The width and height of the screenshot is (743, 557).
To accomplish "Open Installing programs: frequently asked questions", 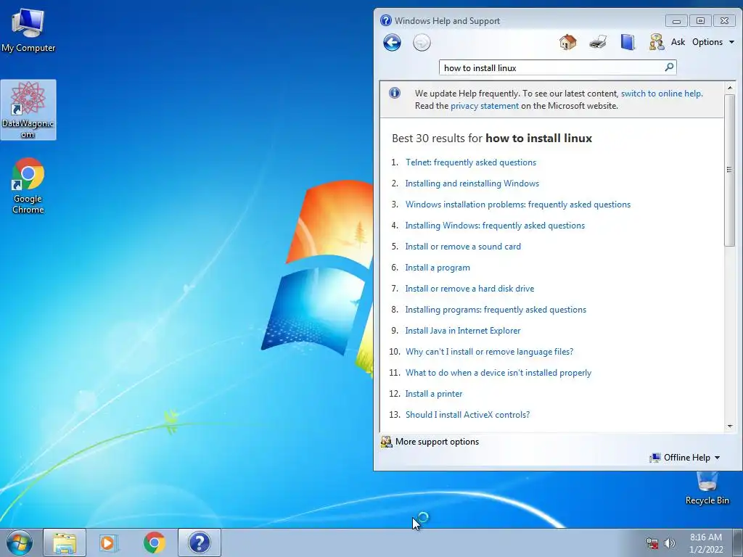I will [x=496, y=309].
